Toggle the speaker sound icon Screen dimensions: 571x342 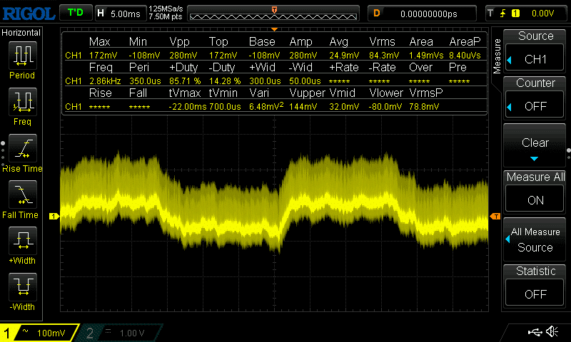tap(552, 331)
